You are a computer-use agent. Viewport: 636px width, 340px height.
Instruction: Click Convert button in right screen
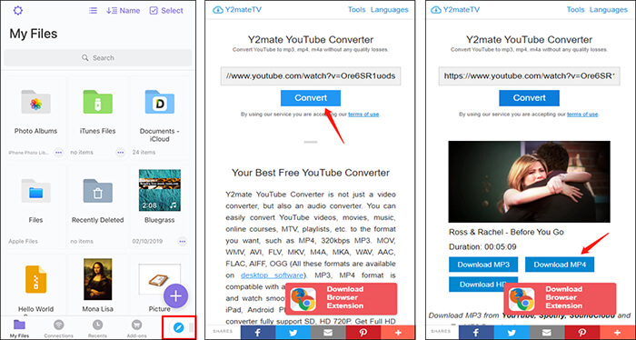[530, 98]
